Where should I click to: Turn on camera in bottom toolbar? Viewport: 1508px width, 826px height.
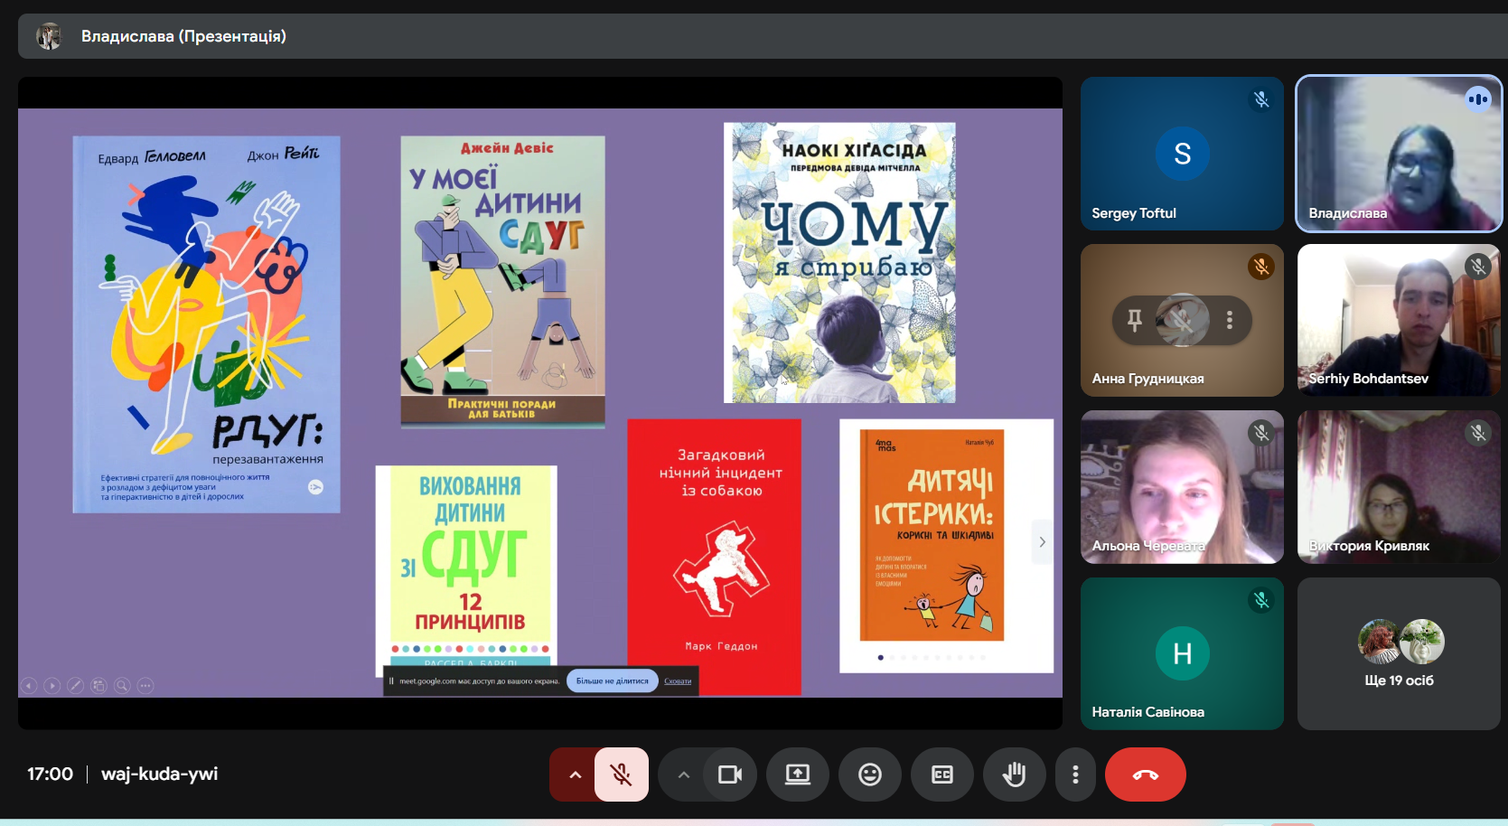tap(729, 774)
